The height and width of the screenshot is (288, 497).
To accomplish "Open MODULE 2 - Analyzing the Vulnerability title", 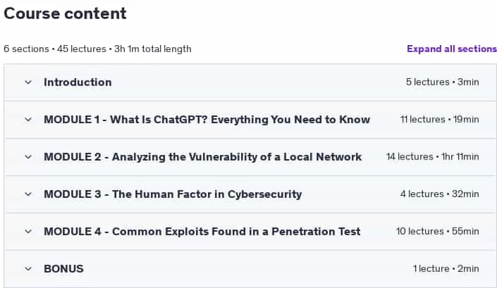I will (202, 157).
